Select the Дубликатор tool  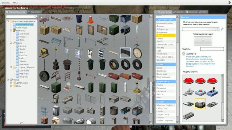[x=166, y=29]
